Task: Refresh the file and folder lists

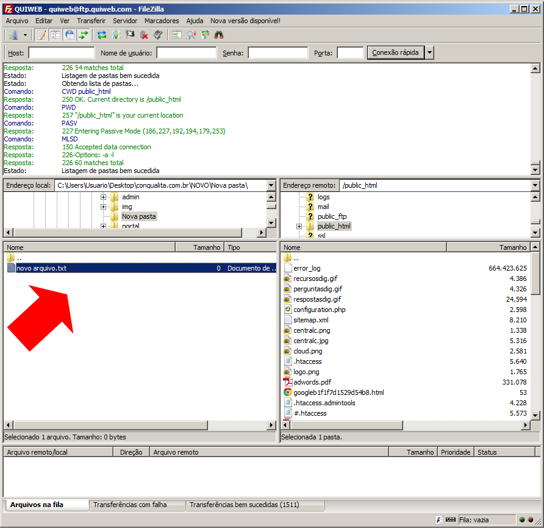Action: coord(102,35)
